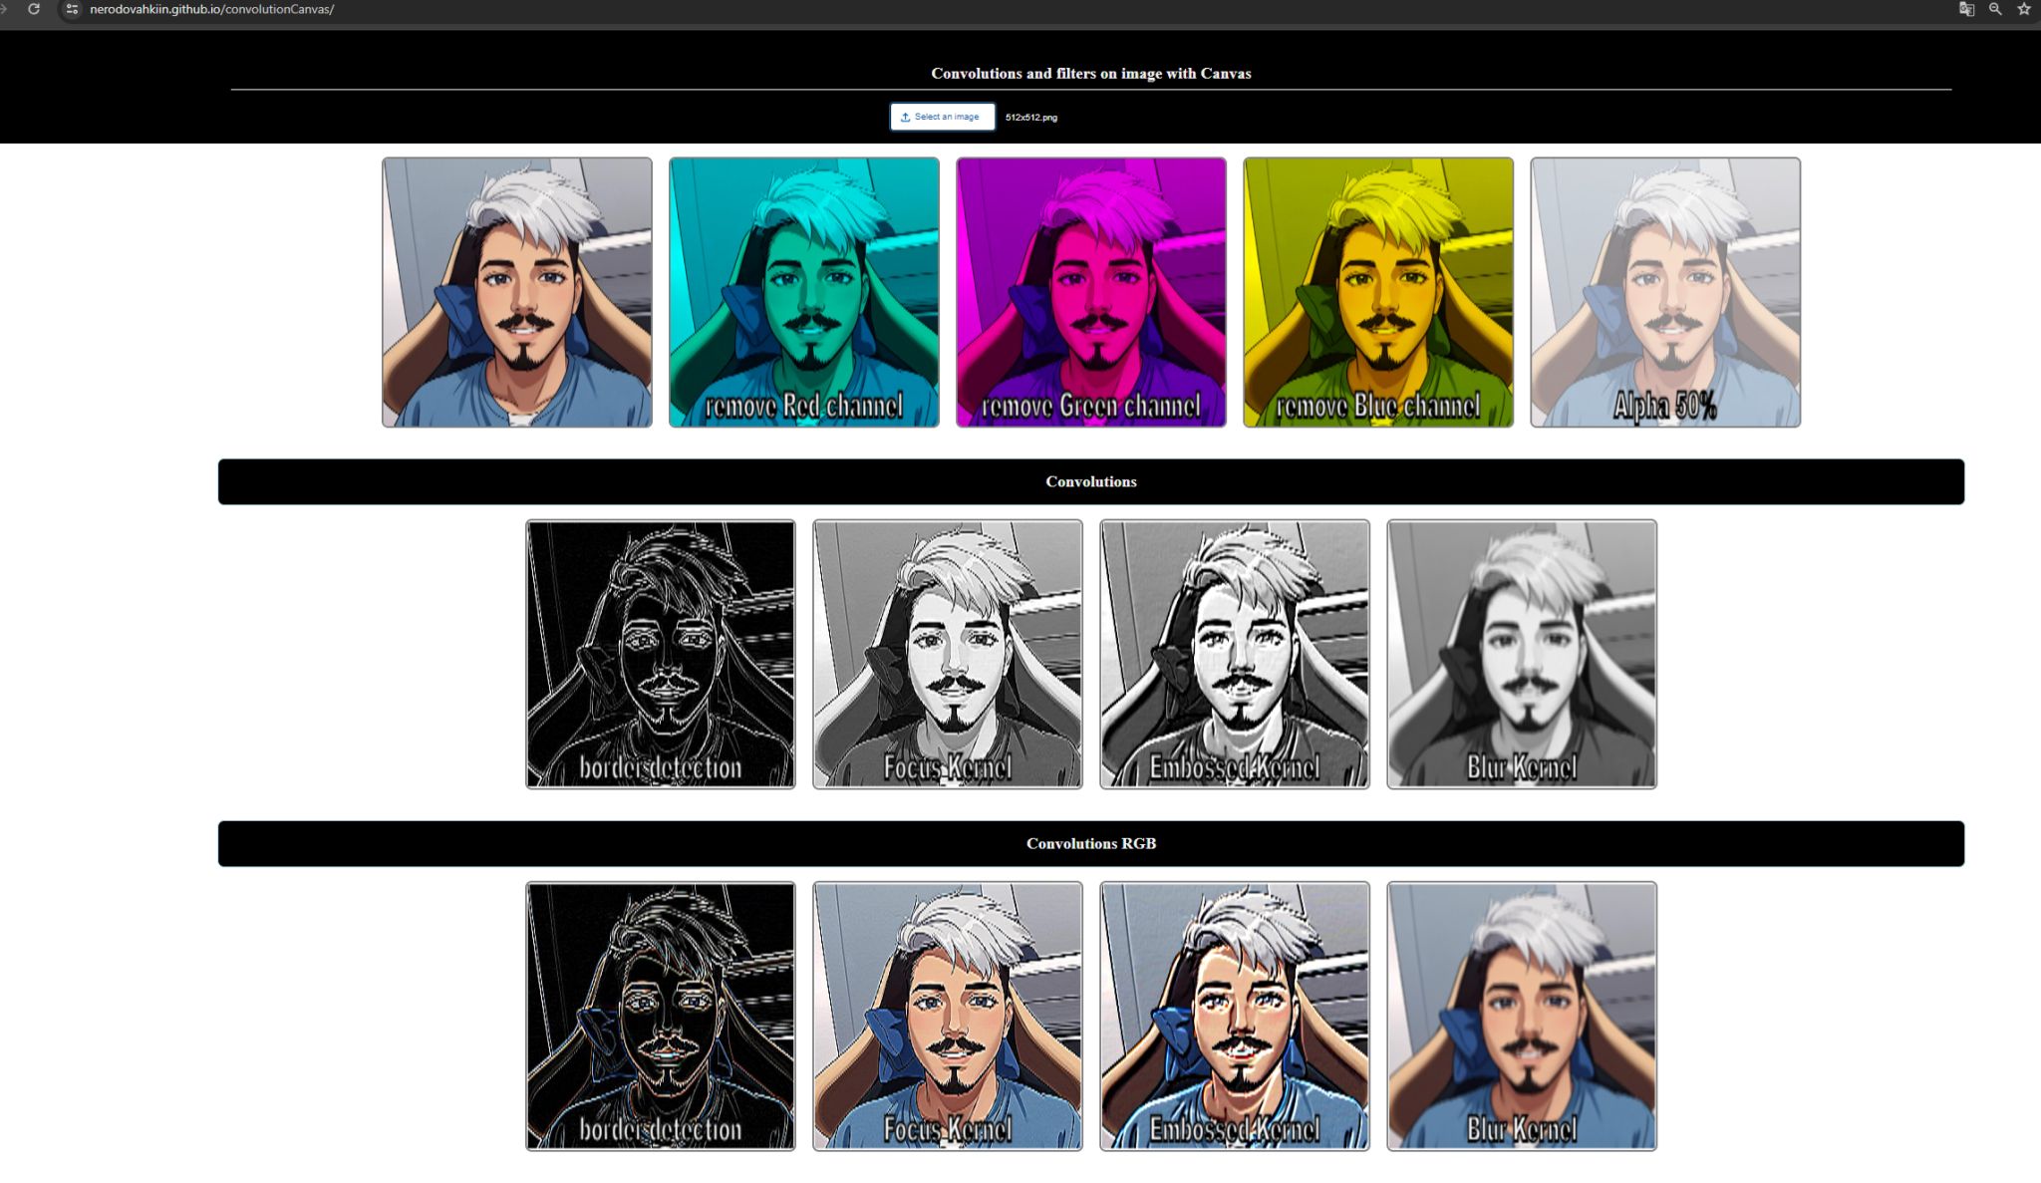2041x1183 pixels.
Task: Open the site information icon
Action: pyautogui.click(x=72, y=9)
